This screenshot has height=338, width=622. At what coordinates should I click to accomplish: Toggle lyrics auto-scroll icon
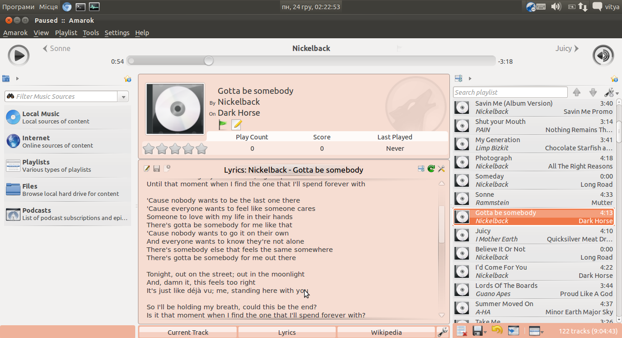pos(421,169)
